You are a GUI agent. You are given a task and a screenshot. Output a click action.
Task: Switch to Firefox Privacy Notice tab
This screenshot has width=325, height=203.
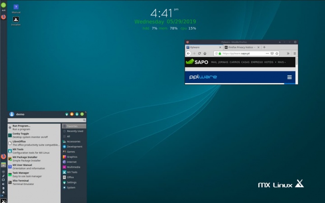pyautogui.click(x=241, y=47)
